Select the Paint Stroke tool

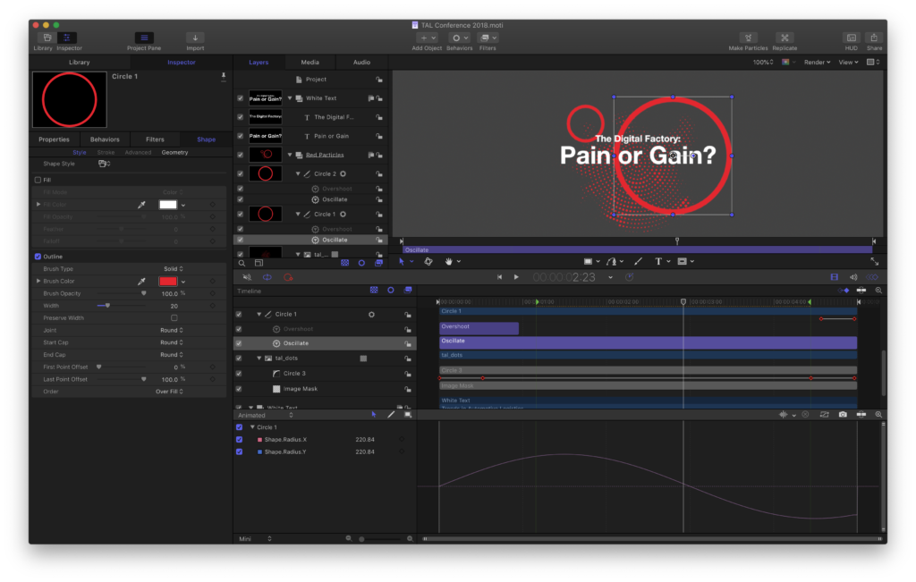point(638,262)
